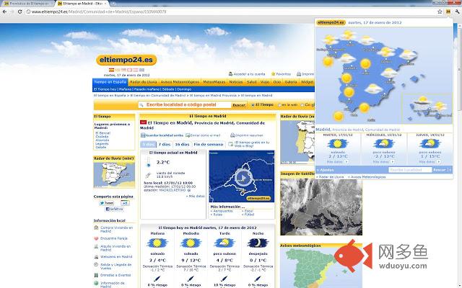This screenshot has height=288, width=462.
Task: Switch to the 7 días forecast tab
Action: tap(165, 145)
